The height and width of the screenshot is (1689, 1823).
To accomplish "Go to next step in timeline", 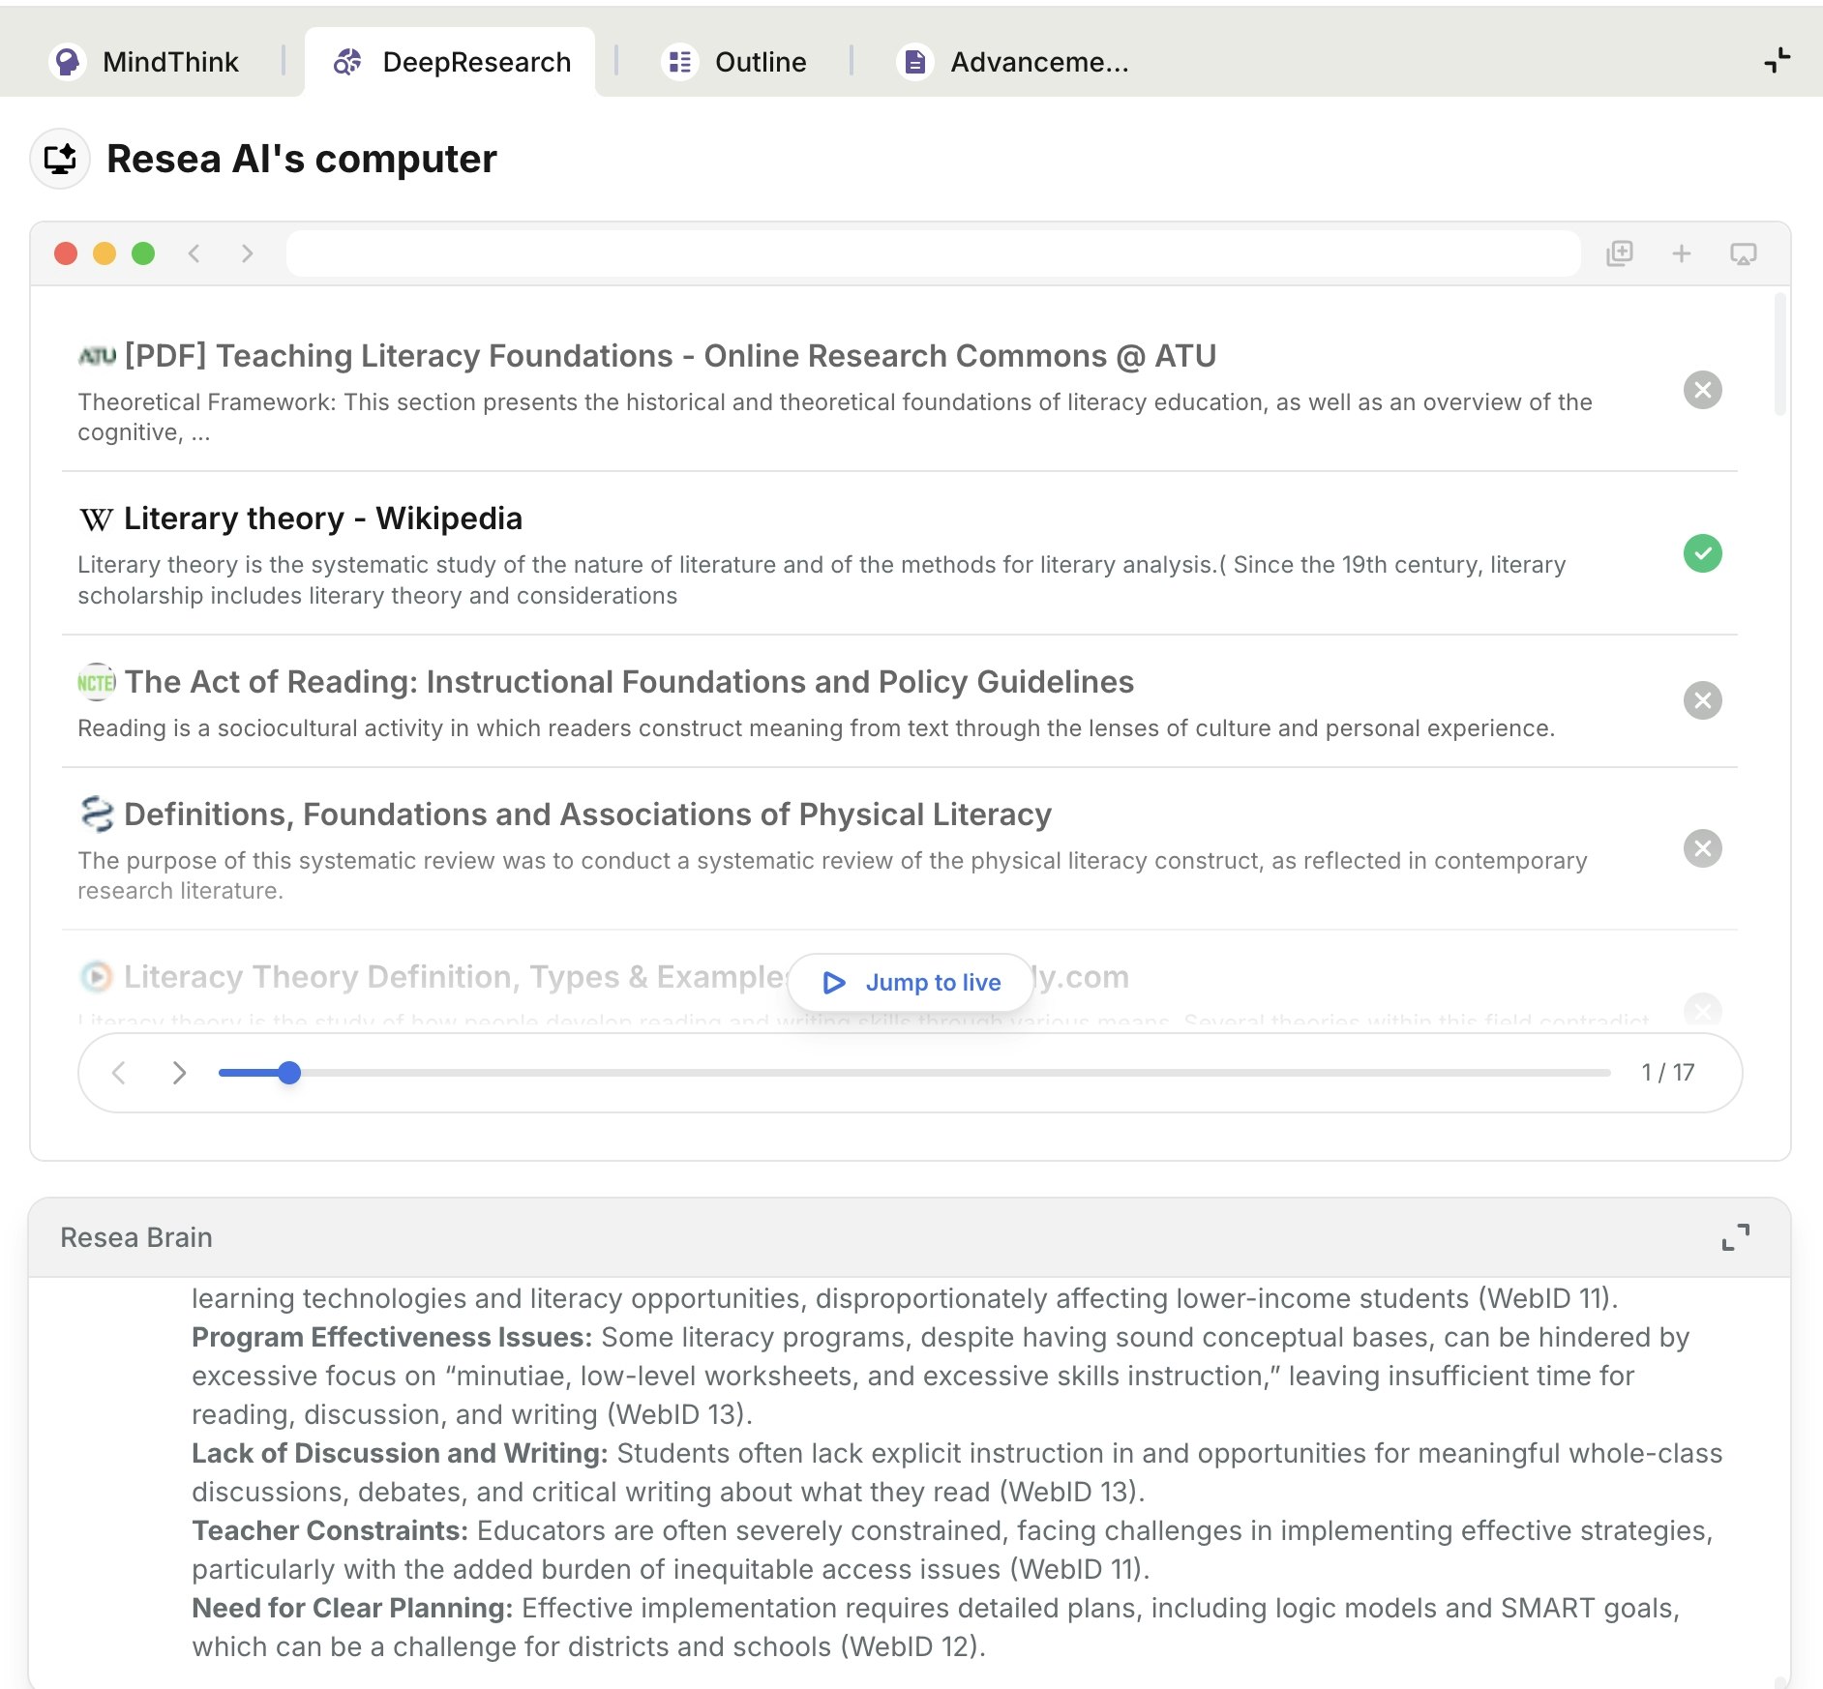I will pos(179,1073).
